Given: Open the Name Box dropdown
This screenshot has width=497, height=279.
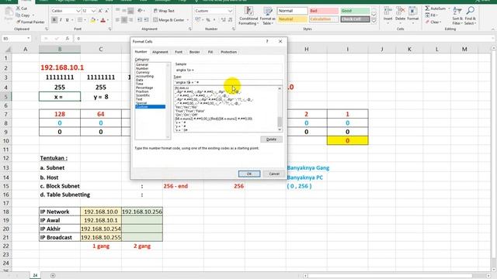Looking at the screenshot, I should pos(28,39).
